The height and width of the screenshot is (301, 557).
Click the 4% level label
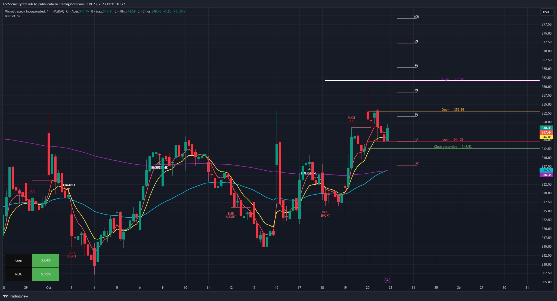[416, 90]
